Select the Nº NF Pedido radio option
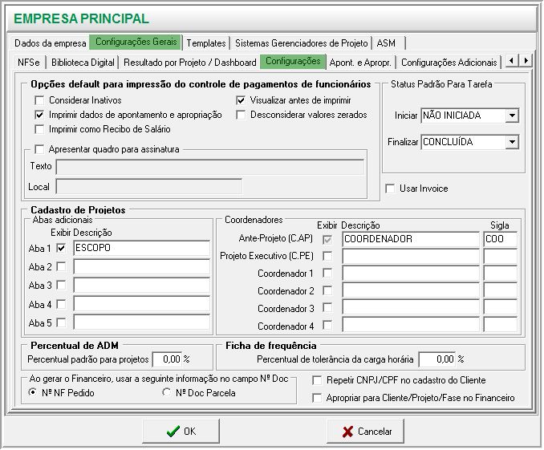The image size is (544, 450). pyautogui.click(x=33, y=392)
